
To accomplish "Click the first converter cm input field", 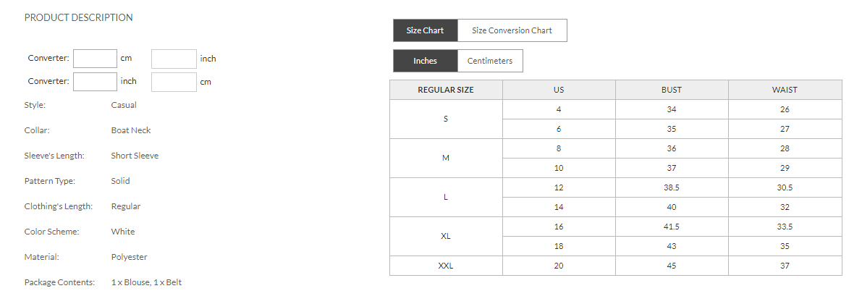I will [95, 59].
